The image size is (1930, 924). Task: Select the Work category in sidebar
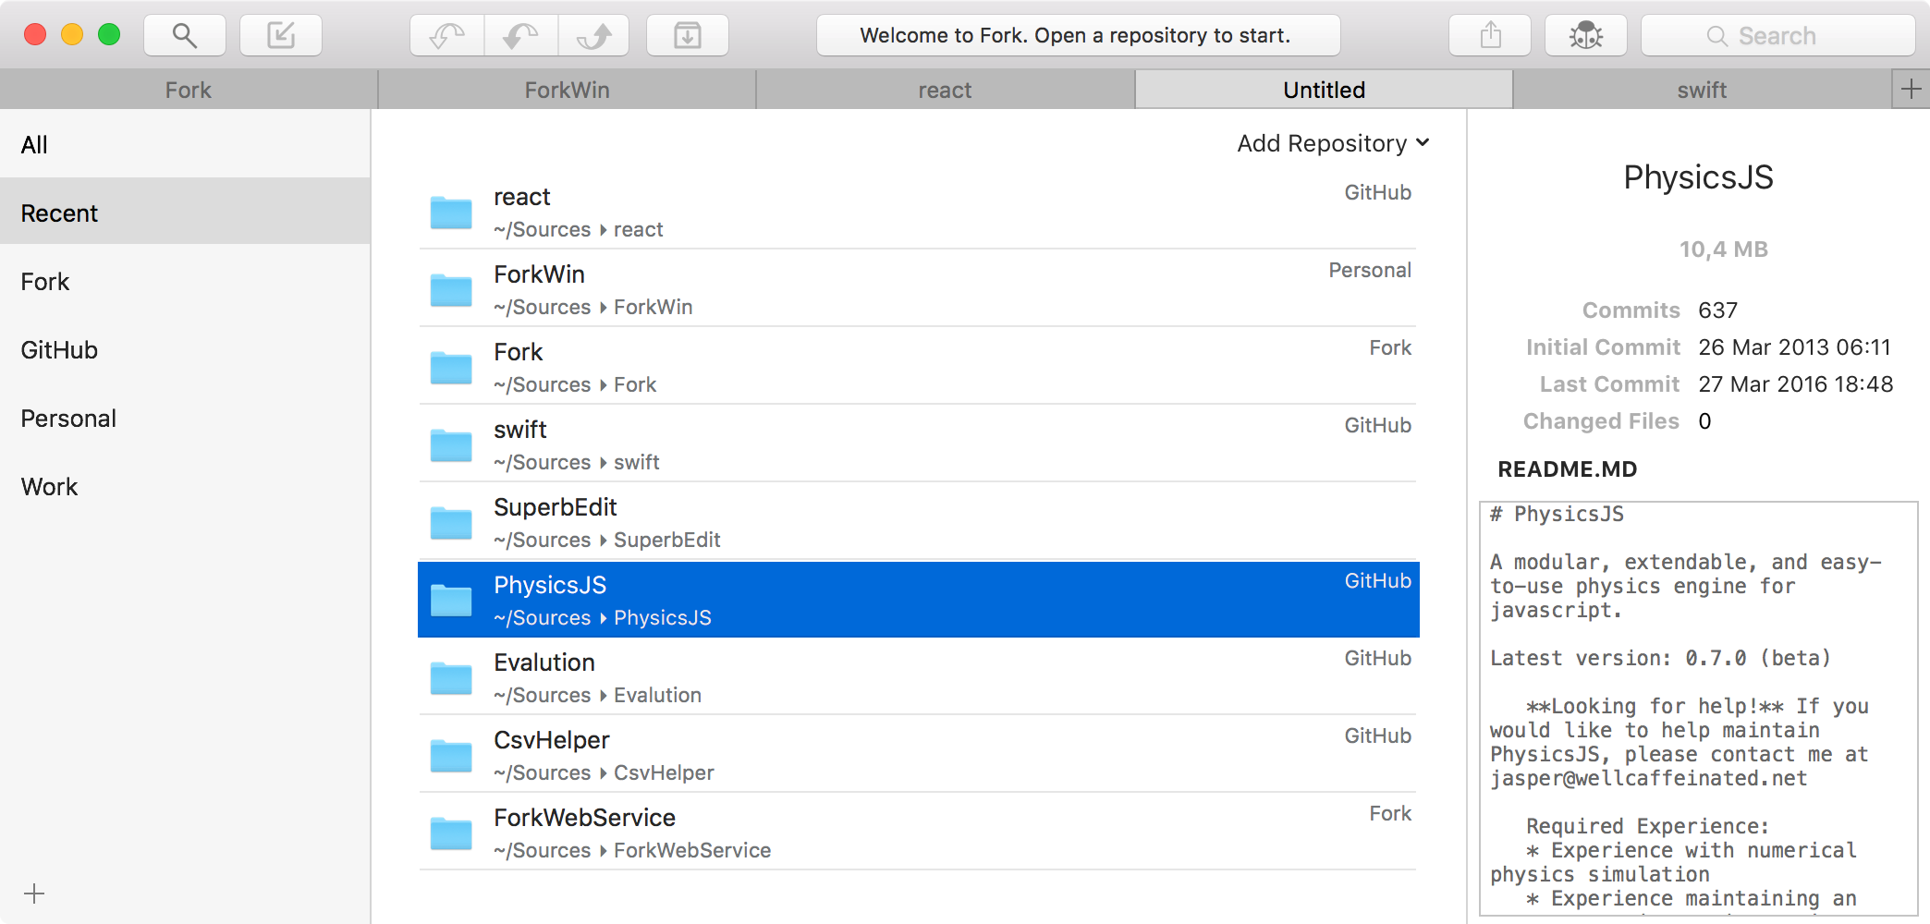(185, 486)
